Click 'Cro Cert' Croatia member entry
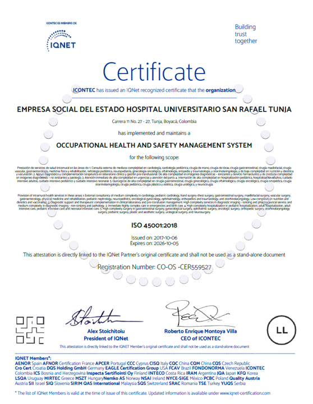Viewport: 313px width, 404px height. click(x=30, y=368)
